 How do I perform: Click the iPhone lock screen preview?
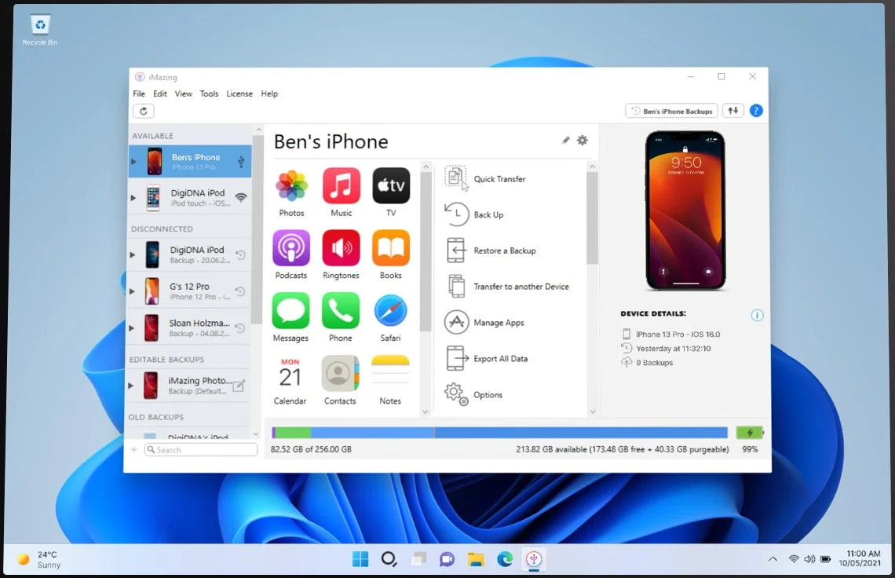coord(685,210)
